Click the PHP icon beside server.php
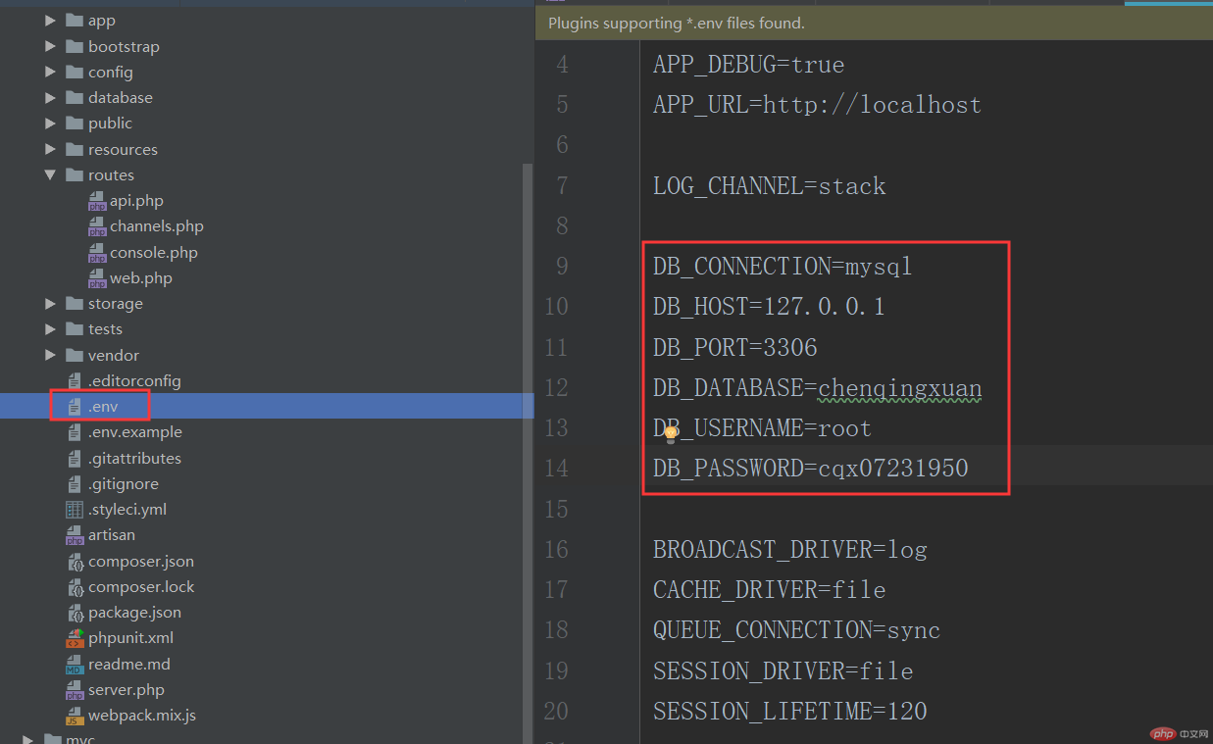This screenshot has height=744, width=1213. 75,689
